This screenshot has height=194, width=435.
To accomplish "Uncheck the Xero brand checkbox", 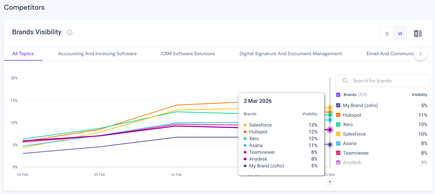I will click(x=338, y=124).
